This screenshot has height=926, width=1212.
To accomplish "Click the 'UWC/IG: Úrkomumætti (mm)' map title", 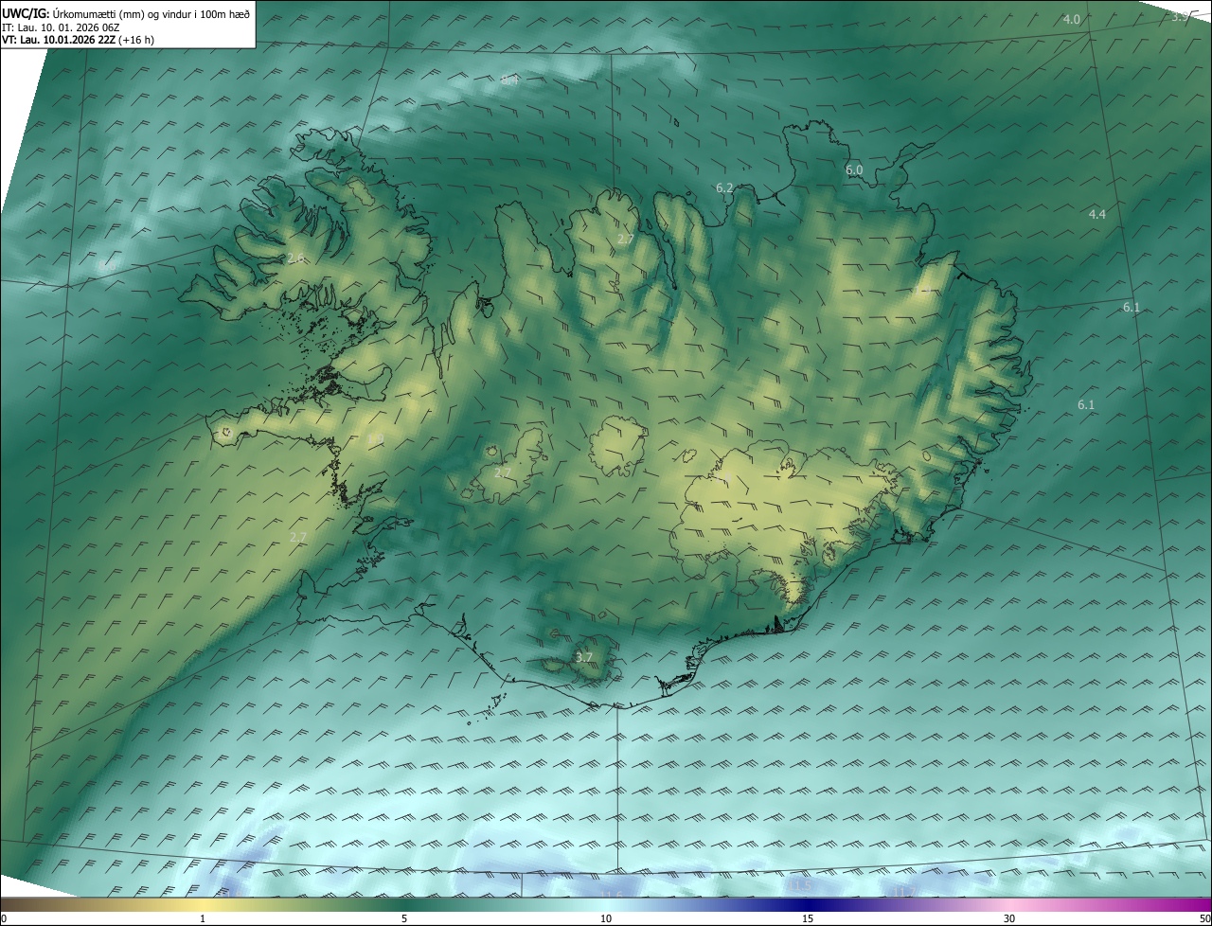I will point(126,12).
